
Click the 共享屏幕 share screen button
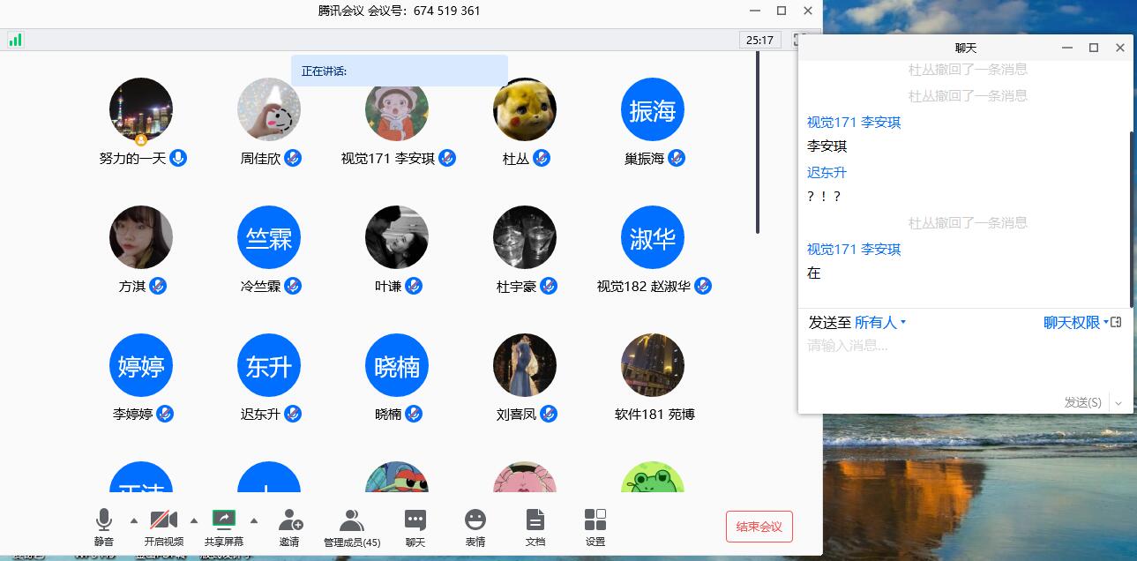[224, 527]
